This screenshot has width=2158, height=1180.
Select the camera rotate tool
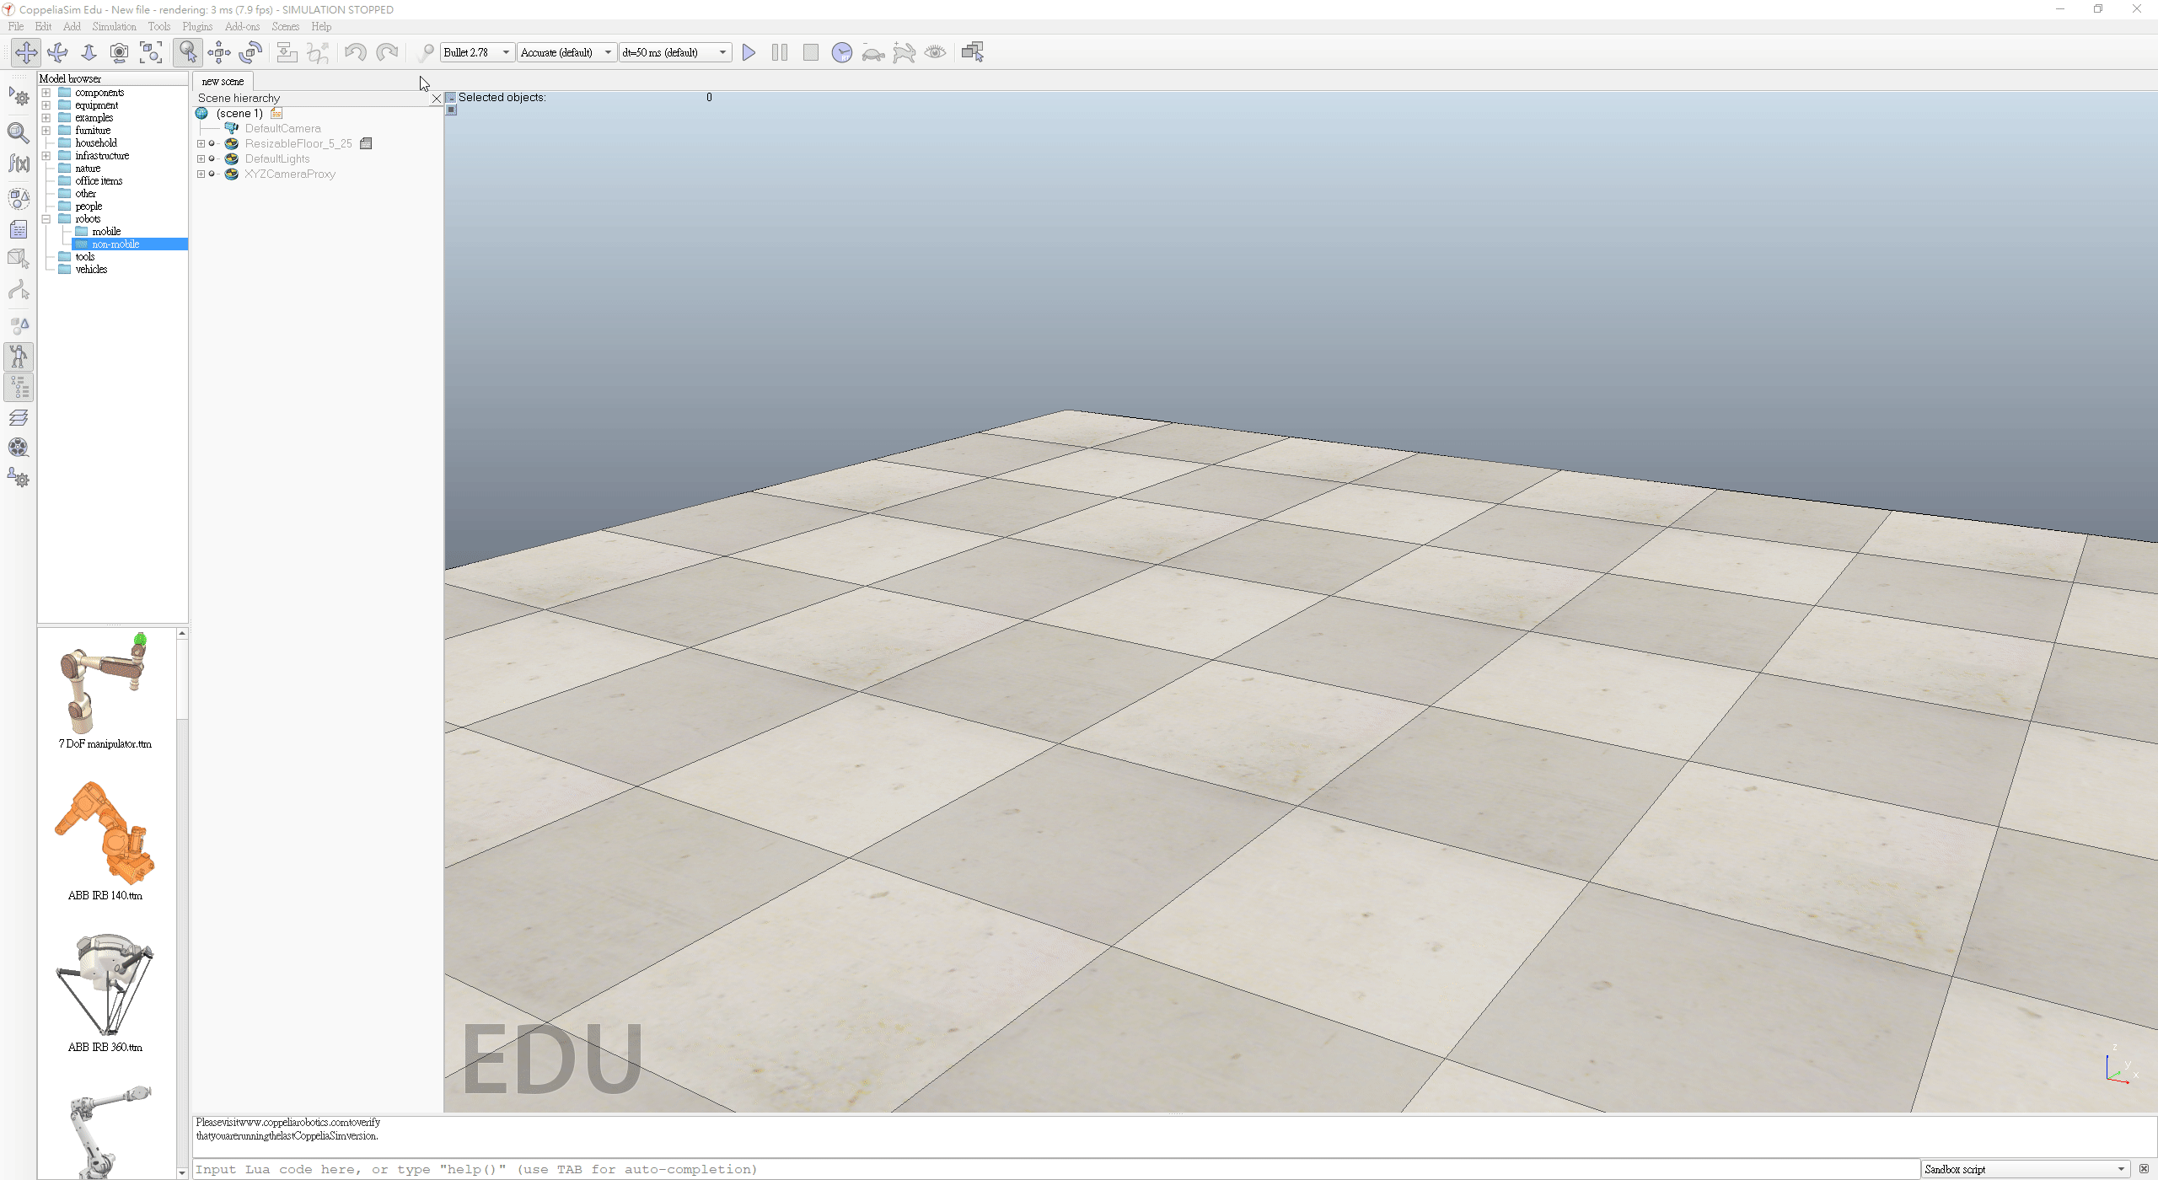pos(57,52)
